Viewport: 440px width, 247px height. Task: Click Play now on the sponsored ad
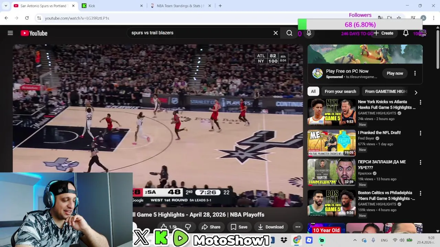(395, 73)
